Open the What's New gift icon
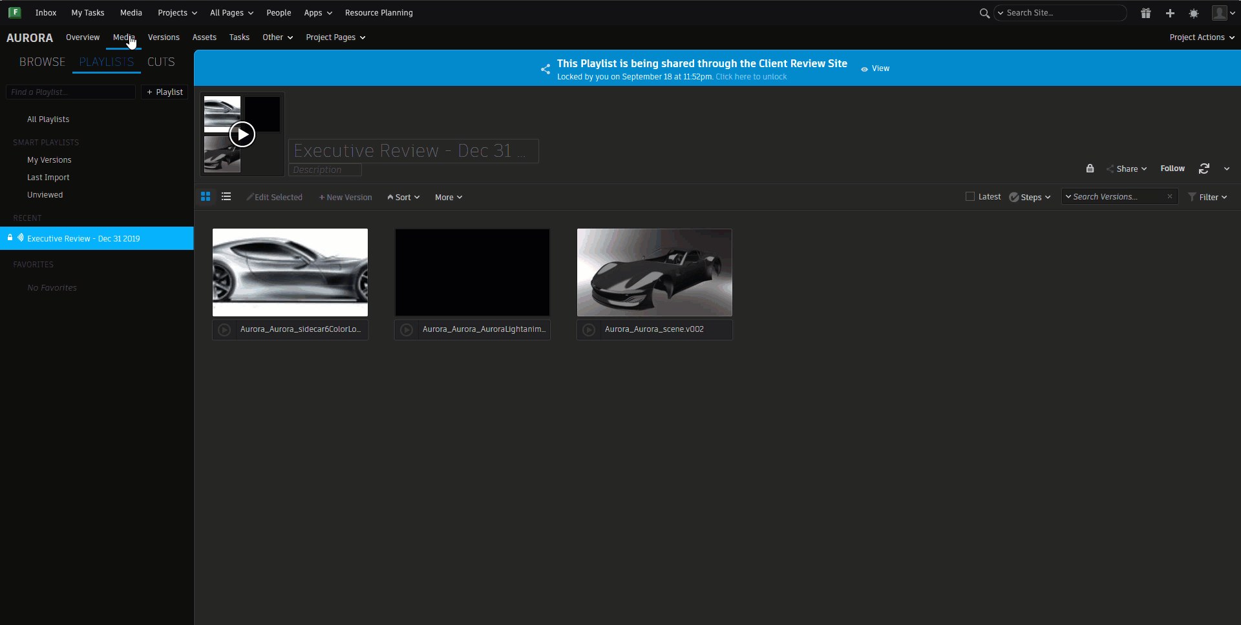 tap(1146, 13)
